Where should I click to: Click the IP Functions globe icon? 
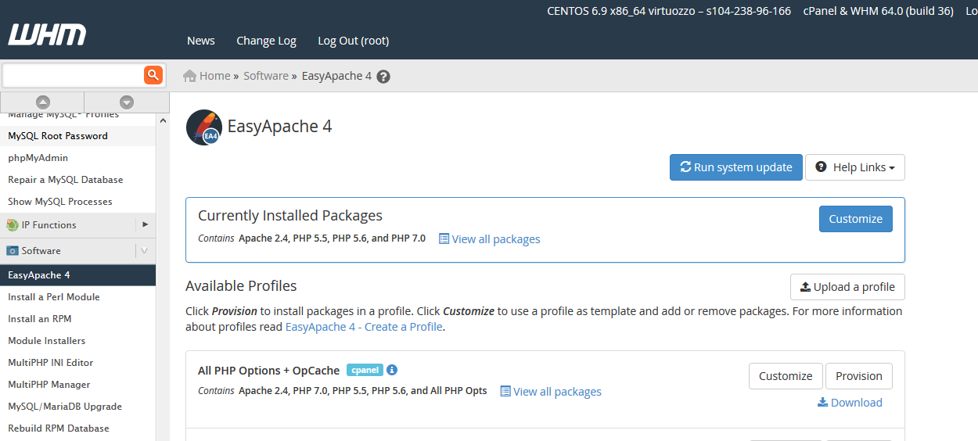(x=13, y=225)
